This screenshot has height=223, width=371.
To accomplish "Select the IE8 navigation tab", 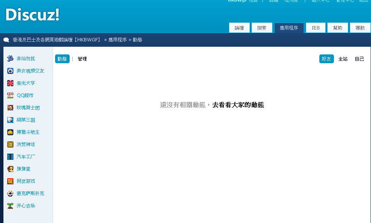I will pyautogui.click(x=316, y=28).
